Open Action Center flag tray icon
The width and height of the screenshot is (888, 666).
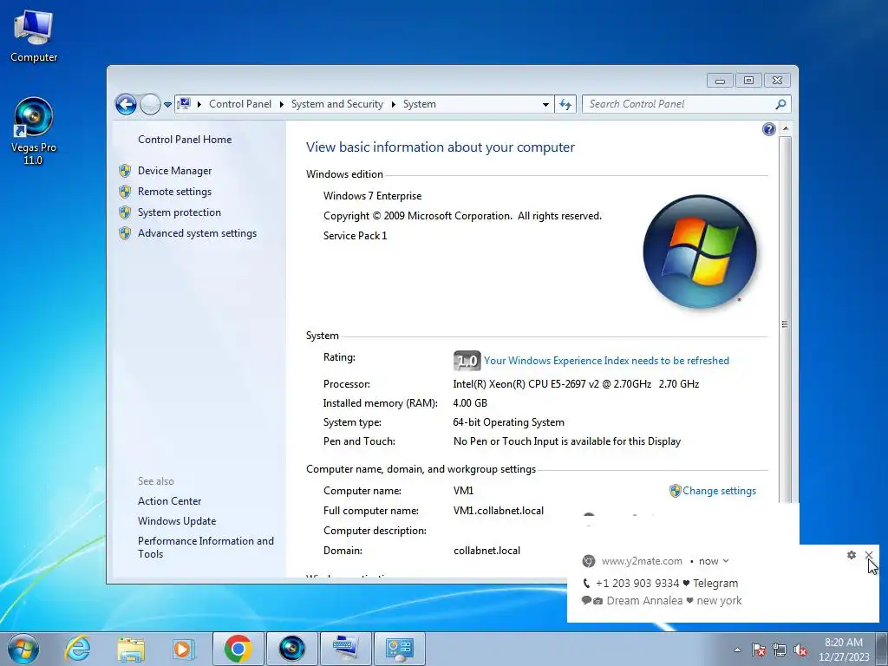[758, 650]
